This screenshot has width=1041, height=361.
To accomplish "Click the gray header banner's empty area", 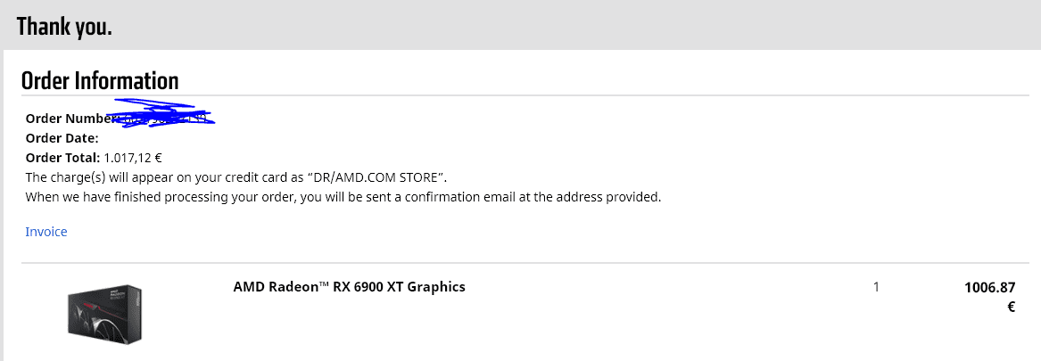I will [x=571, y=25].
